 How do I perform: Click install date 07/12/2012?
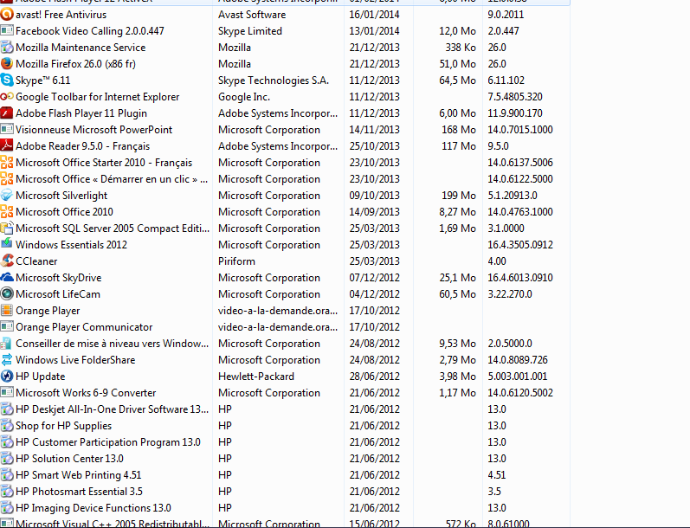click(375, 277)
